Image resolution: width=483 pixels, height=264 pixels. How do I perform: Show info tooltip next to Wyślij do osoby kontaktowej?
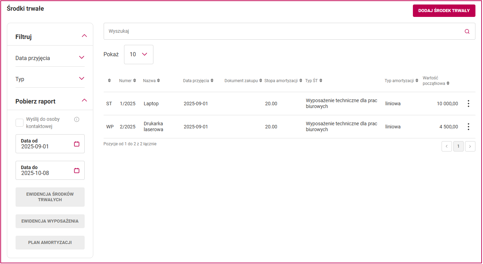(x=77, y=119)
